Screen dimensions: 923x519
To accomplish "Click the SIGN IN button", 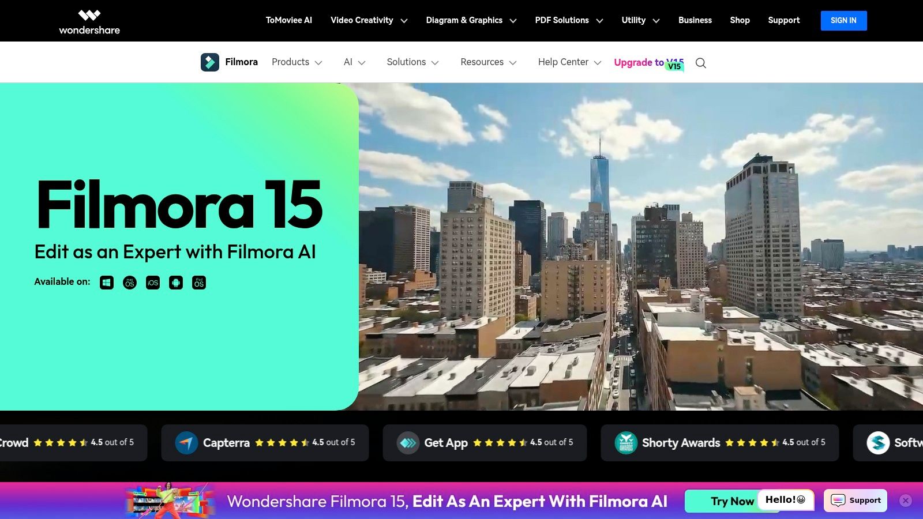I will (843, 20).
